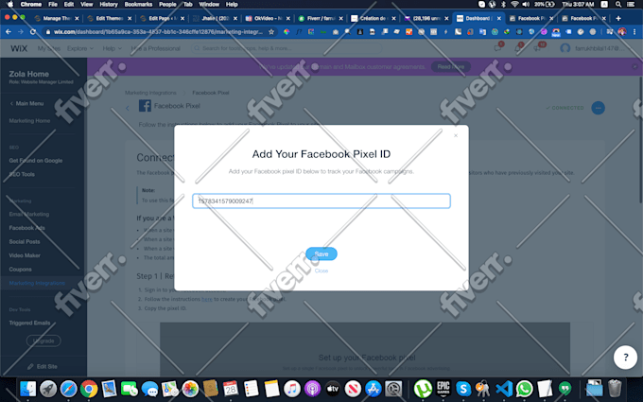Click the WIX logo
This screenshot has height=402, width=643.
coord(19,48)
